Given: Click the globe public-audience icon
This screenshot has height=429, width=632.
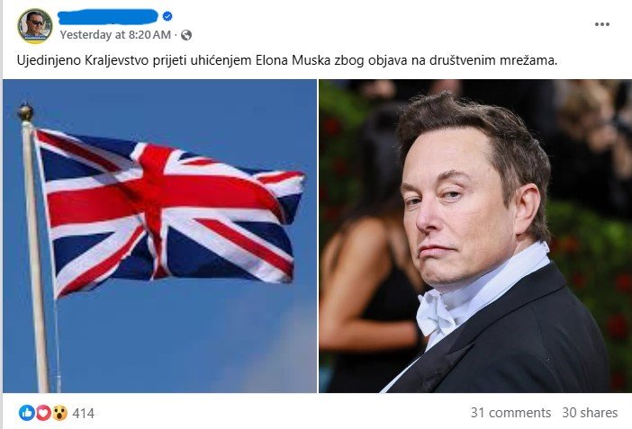Looking at the screenshot, I should coord(186,35).
